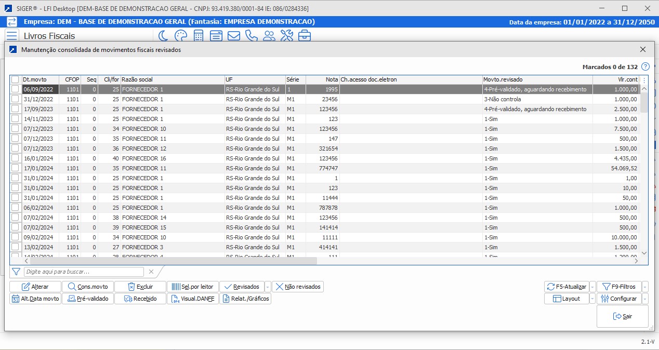Open the wrench and screwdriver tools icon
The width and height of the screenshot is (659, 350).
coord(287,36)
